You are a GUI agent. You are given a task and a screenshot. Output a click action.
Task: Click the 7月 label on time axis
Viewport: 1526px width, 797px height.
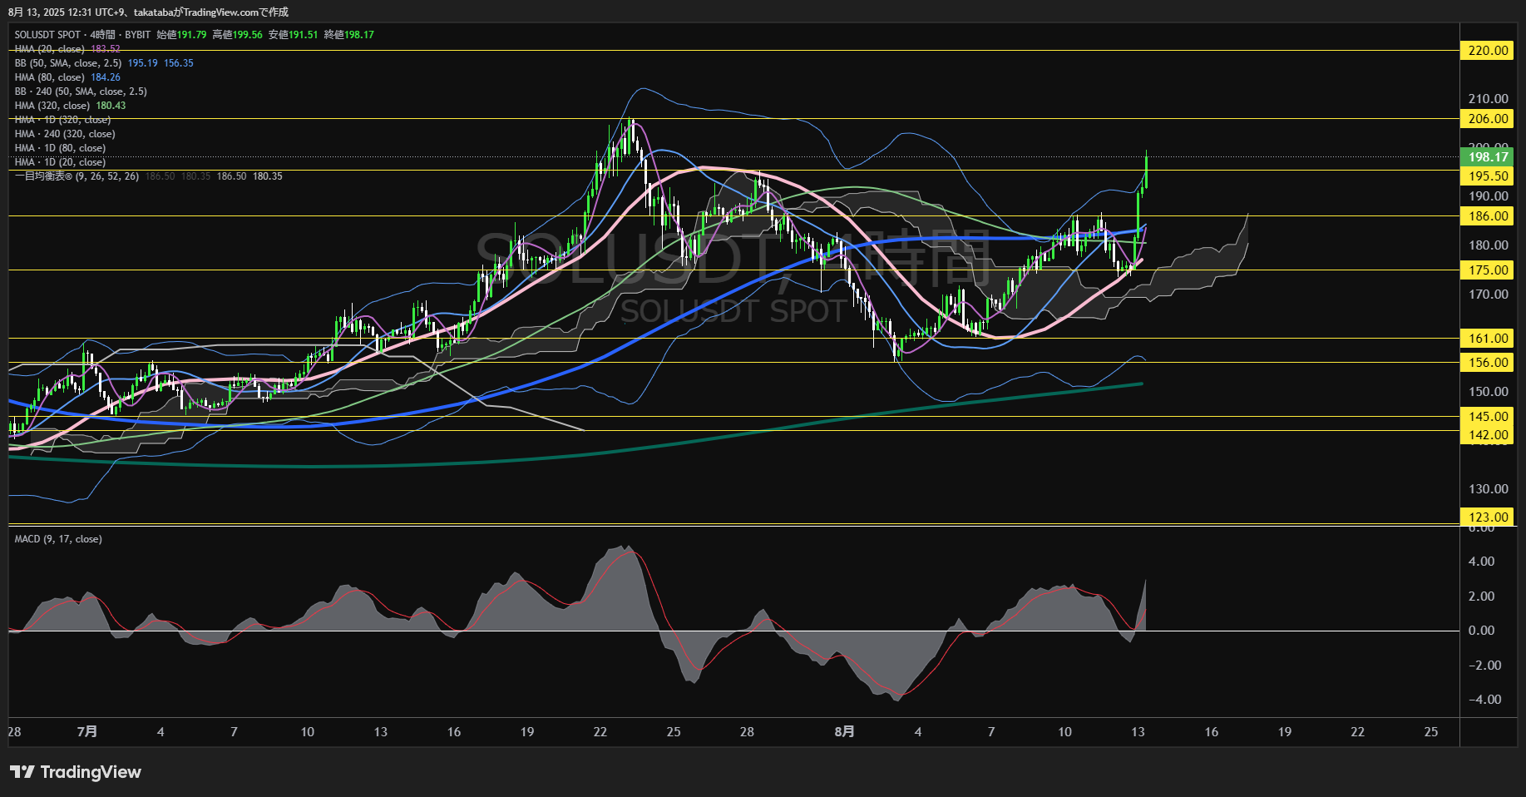click(x=86, y=732)
